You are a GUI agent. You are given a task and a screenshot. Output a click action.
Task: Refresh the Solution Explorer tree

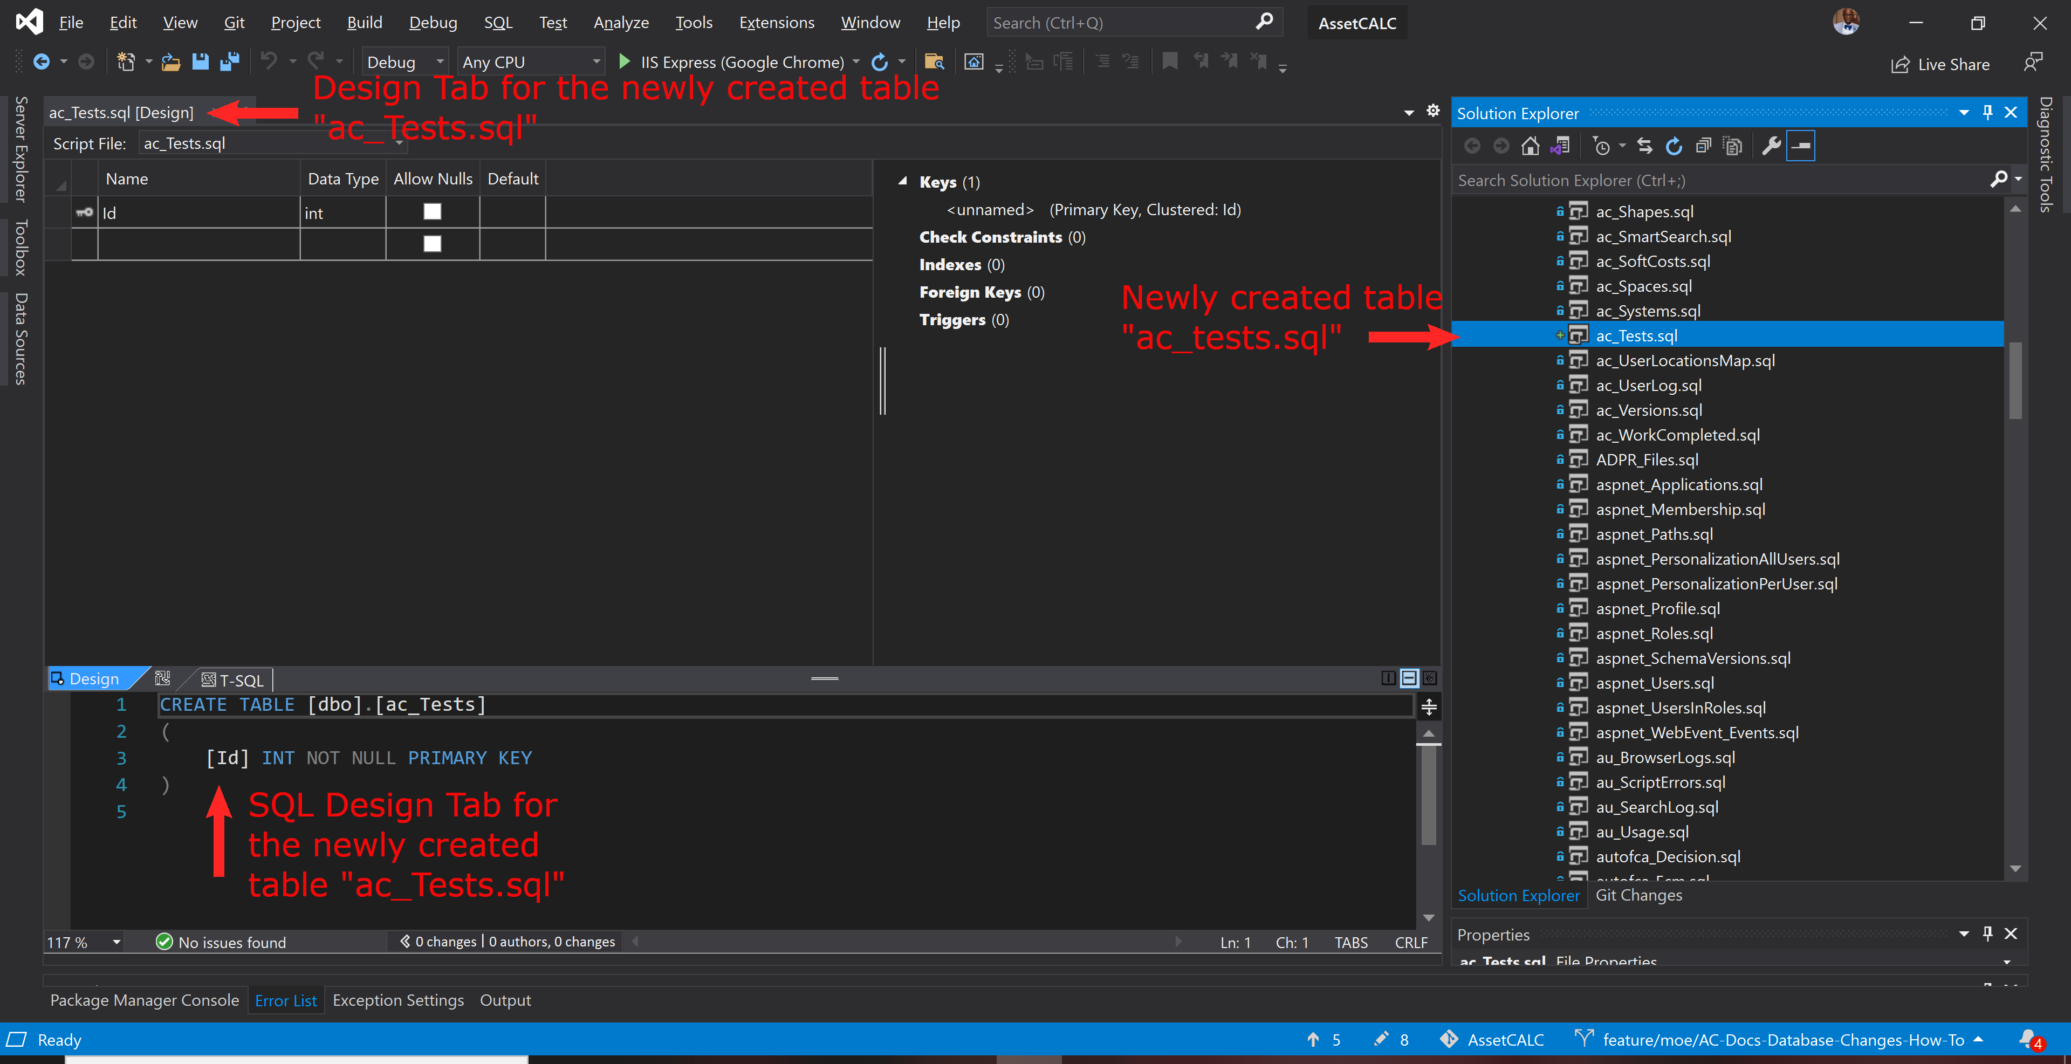click(x=1674, y=146)
